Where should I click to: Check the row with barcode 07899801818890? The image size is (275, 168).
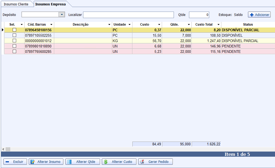tap(15, 46)
